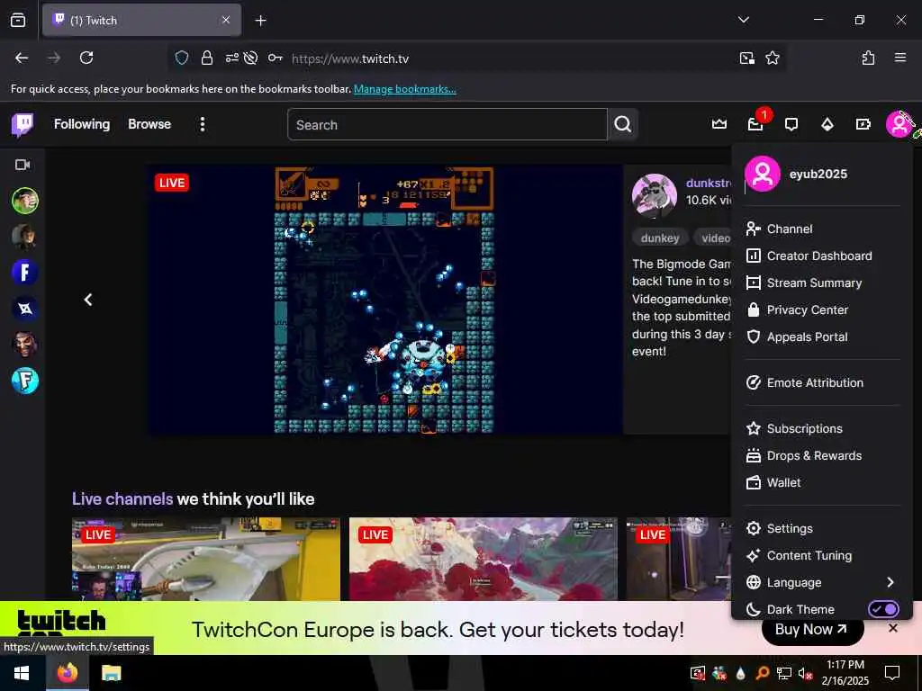Click the tracking protection shield icon
The height and width of the screenshot is (691, 922).
click(182, 58)
